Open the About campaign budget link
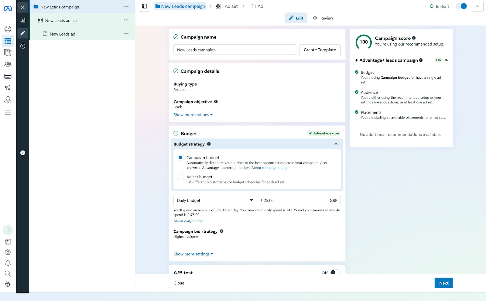Image resolution: width=486 pixels, height=301 pixels. click(x=270, y=168)
